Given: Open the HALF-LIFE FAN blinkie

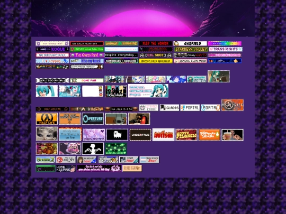Looking at the screenshot, I should pos(52,109).
